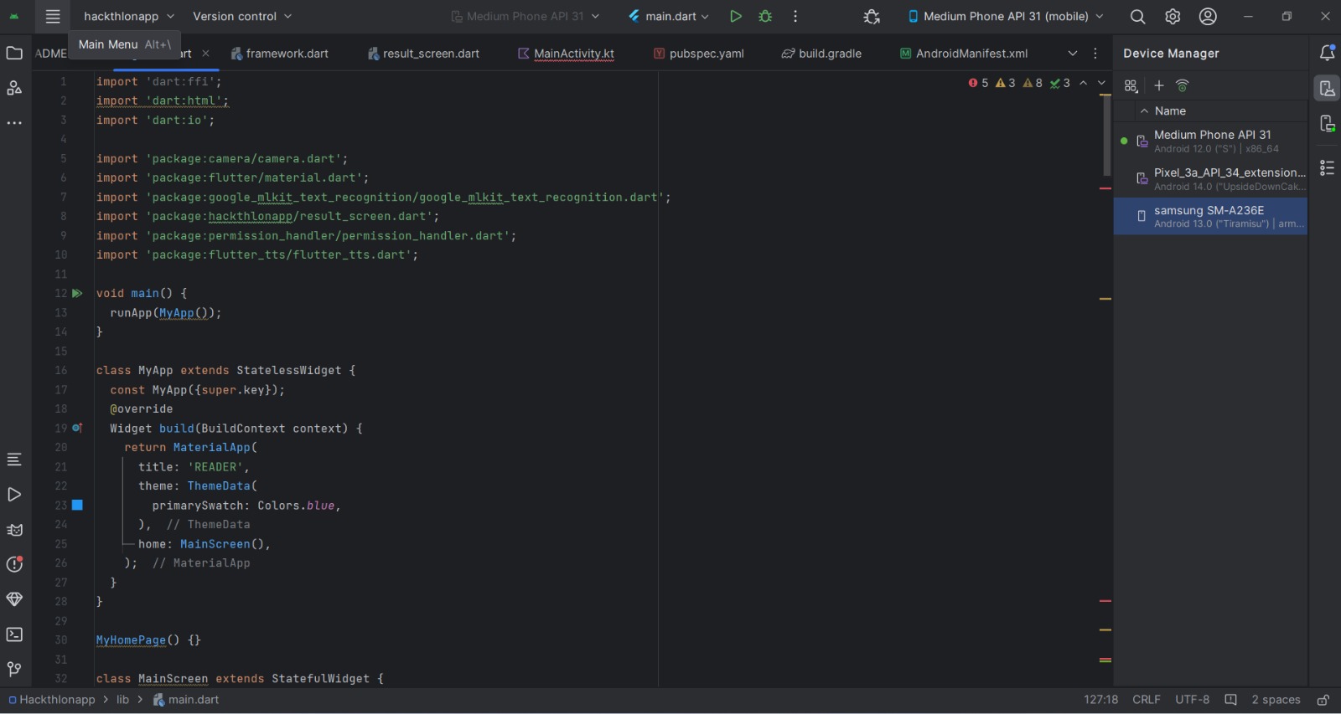
Task: Switch to pubspec.yaml tab
Action: pos(699,53)
